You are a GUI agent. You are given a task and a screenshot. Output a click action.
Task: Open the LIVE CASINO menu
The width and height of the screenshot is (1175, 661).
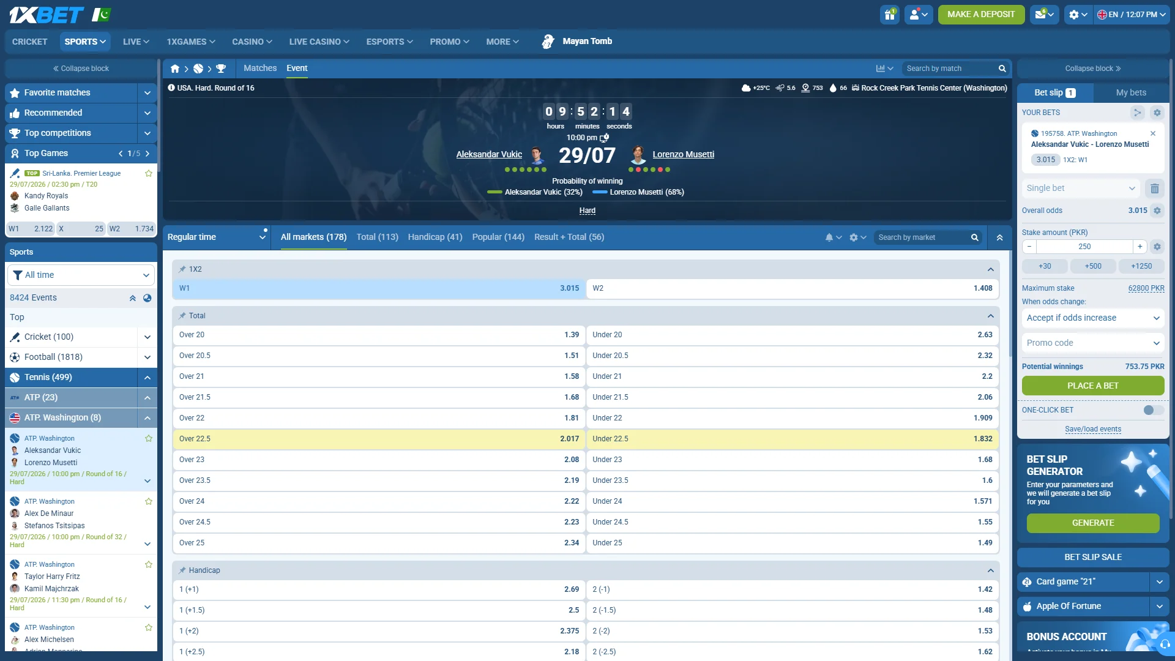[x=319, y=42]
